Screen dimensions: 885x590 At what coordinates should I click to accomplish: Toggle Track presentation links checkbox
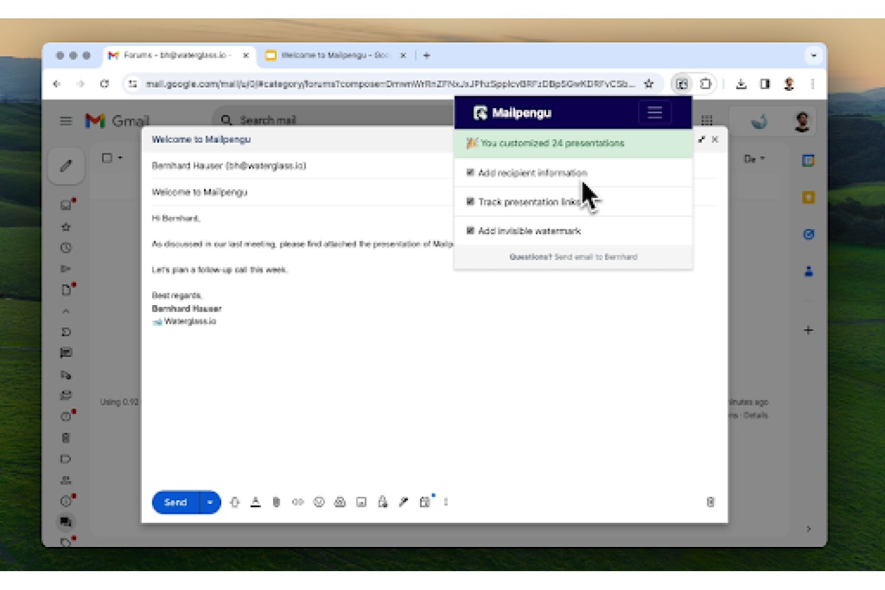pos(470,201)
